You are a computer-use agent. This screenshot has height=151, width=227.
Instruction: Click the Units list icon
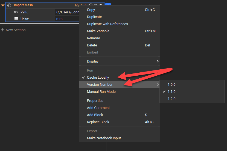[x=16, y=19]
